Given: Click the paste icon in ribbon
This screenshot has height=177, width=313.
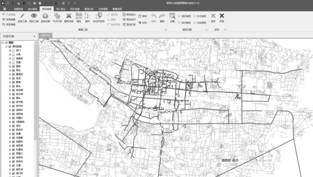Looking at the screenshot, I should [x=140, y=23].
